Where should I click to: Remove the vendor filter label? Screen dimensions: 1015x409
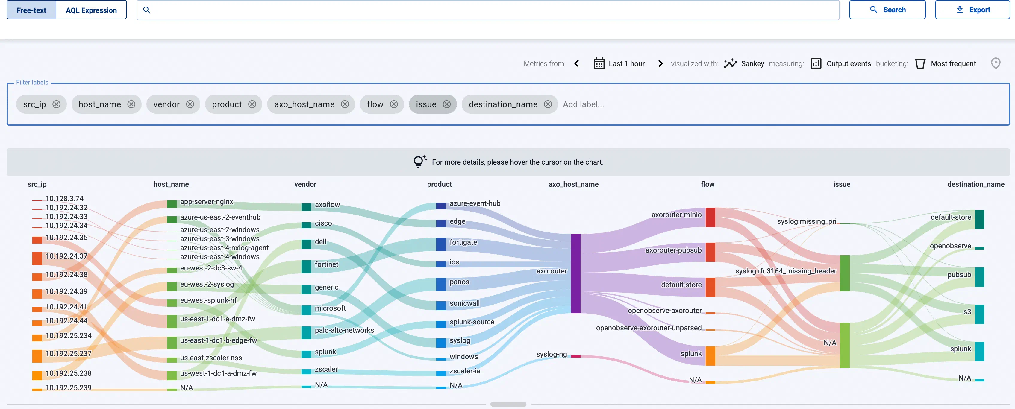click(x=190, y=104)
